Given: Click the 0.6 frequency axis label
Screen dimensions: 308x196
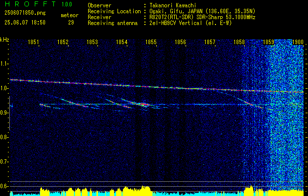Looking at the screenshot, I should [4, 186].
